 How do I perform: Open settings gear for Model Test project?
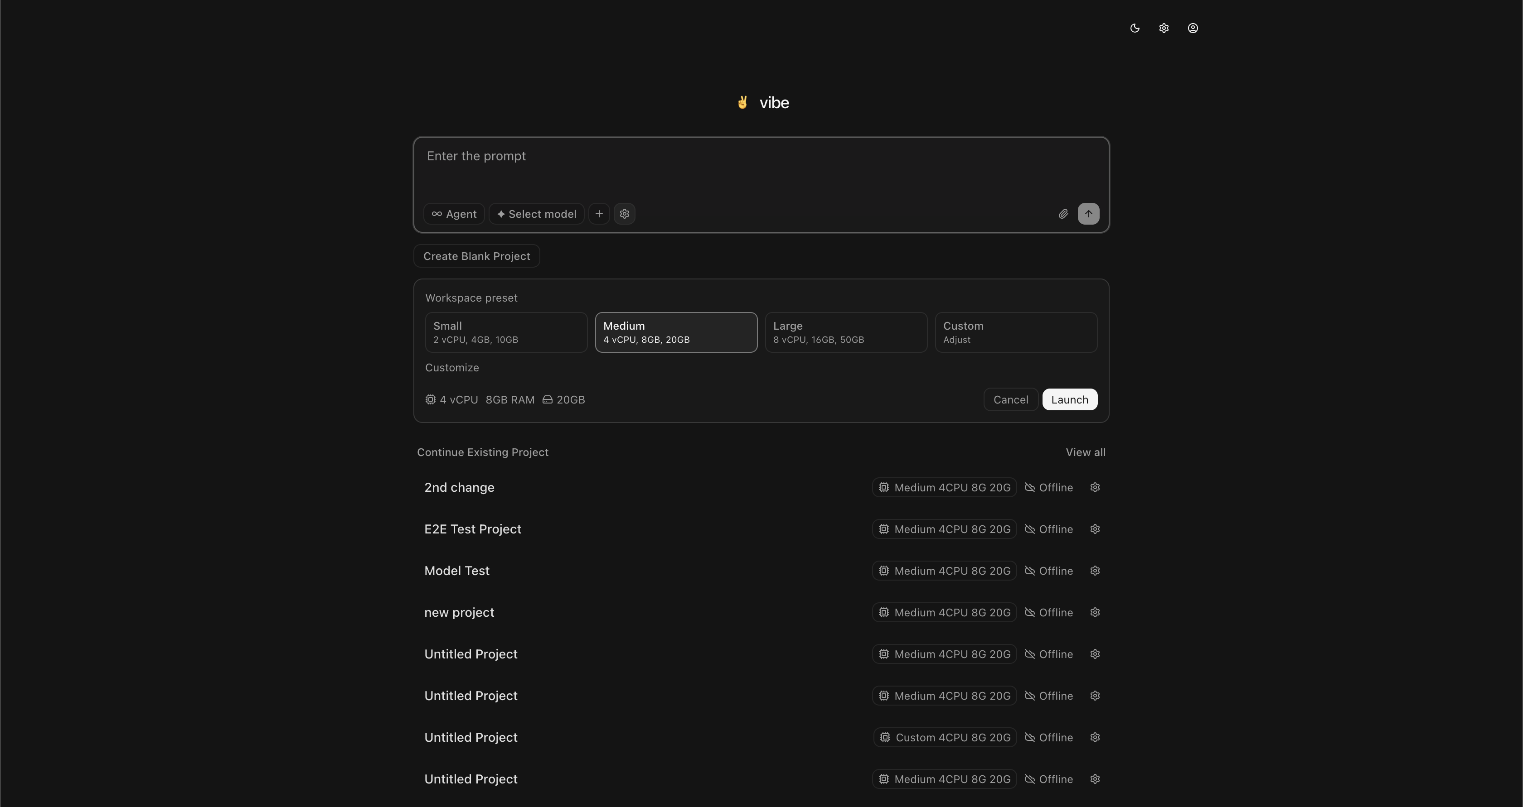click(1095, 571)
